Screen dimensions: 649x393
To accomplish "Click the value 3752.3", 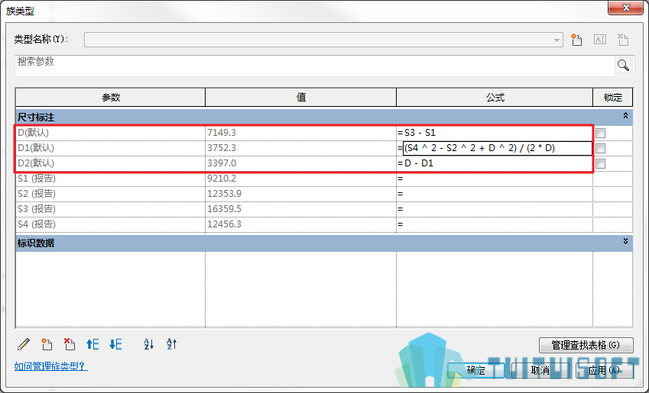I will 222,148.
